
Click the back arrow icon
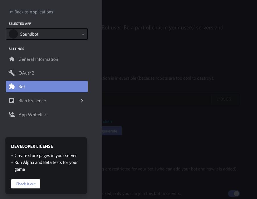[11, 12]
